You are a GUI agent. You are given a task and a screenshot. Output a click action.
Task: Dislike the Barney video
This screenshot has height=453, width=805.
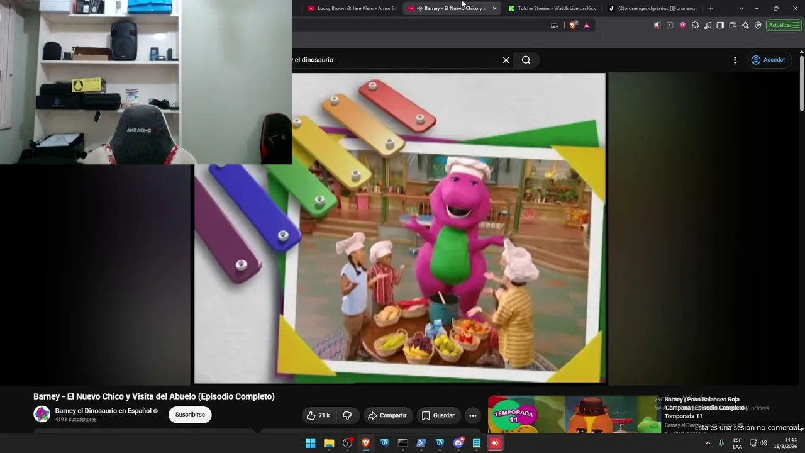pyautogui.click(x=347, y=415)
